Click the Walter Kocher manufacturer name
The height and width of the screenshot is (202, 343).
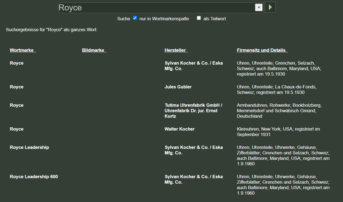[x=180, y=129]
